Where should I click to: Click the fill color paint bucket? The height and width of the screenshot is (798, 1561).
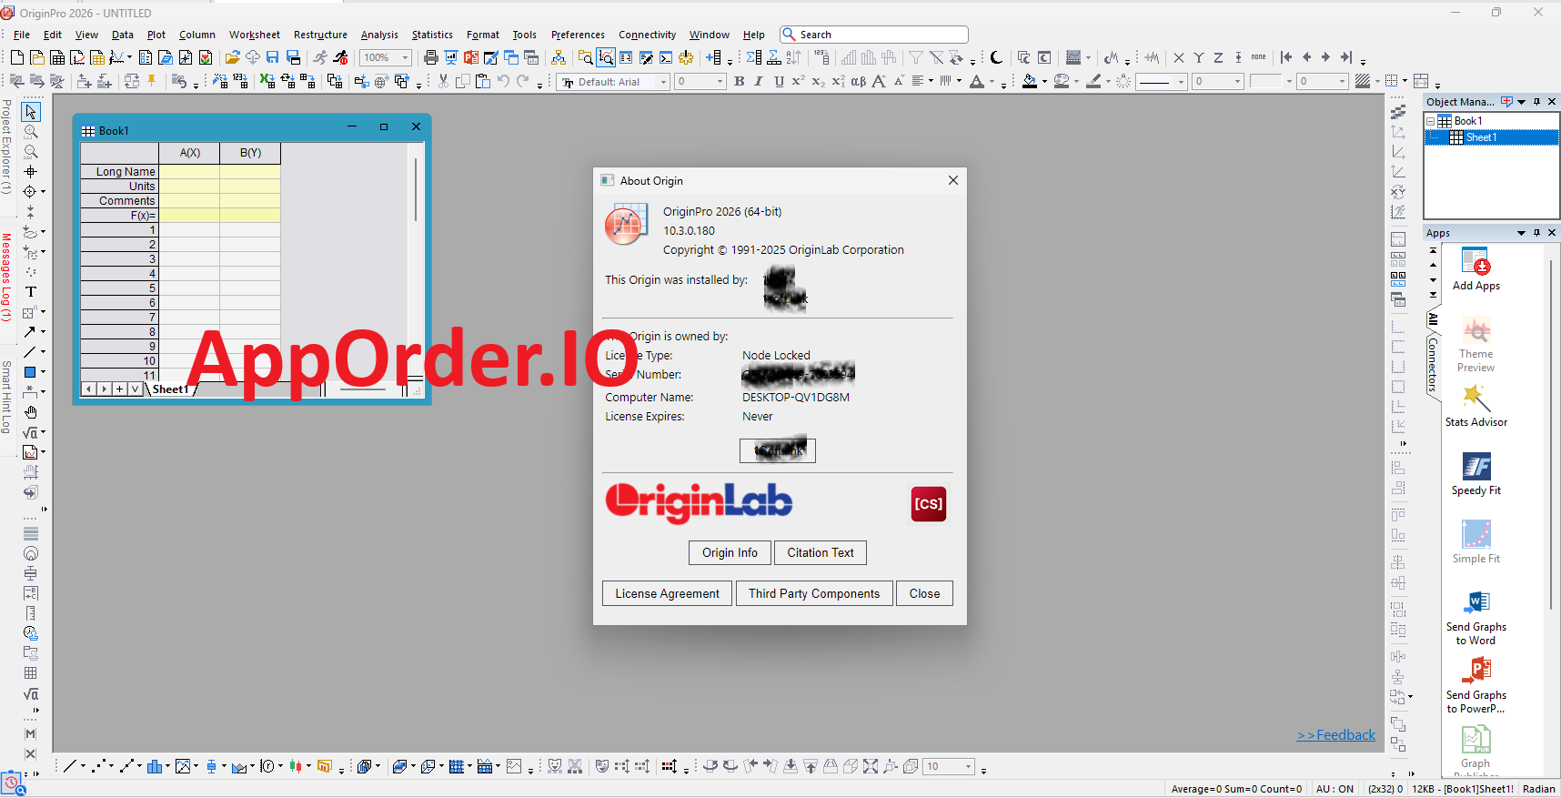coord(1030,81)
